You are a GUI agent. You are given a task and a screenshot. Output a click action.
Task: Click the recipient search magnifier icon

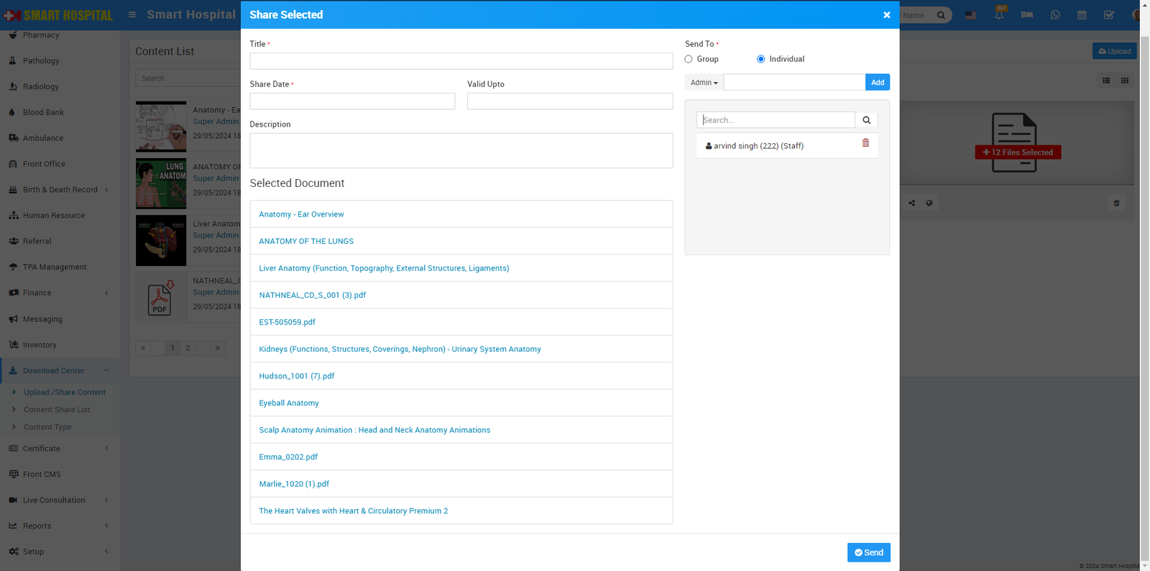[866, 120]
